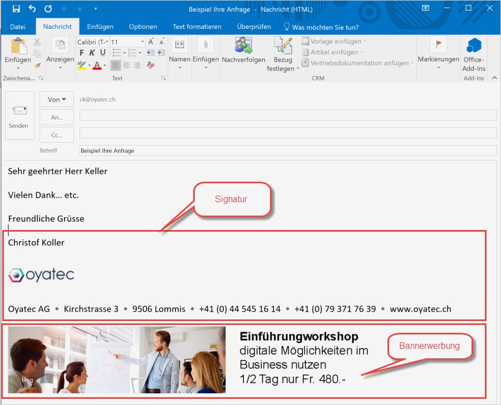Screen dimensions: 501x405
Task: Open the Anzeigen dropdown arrow
Action: pos(60,68)
